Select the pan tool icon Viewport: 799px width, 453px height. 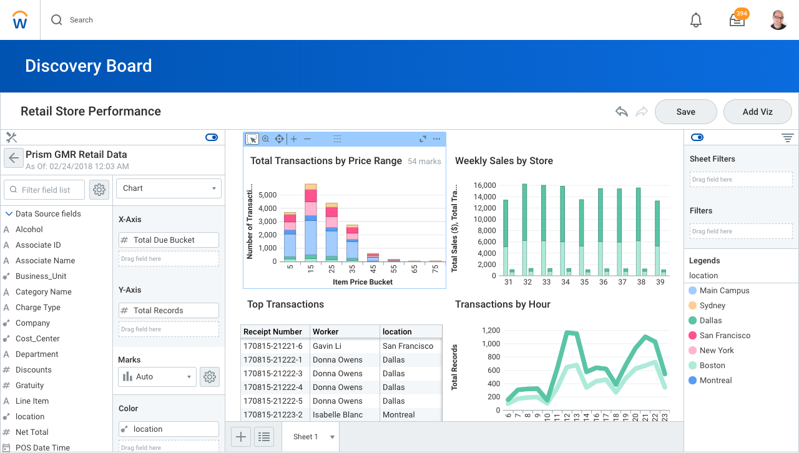pyautogui.click(x=280, y=139)
